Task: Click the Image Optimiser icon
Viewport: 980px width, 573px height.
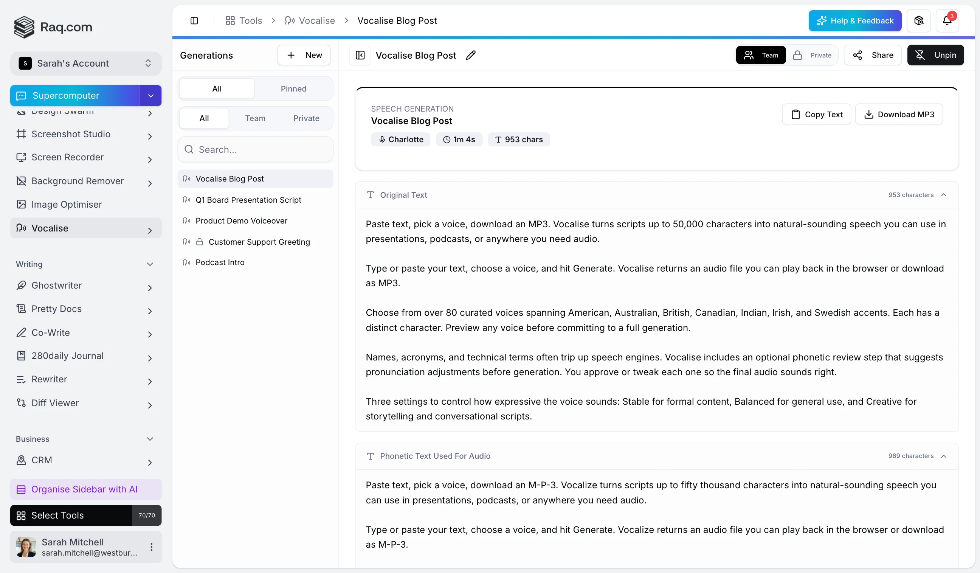Action: click(21, 204)
